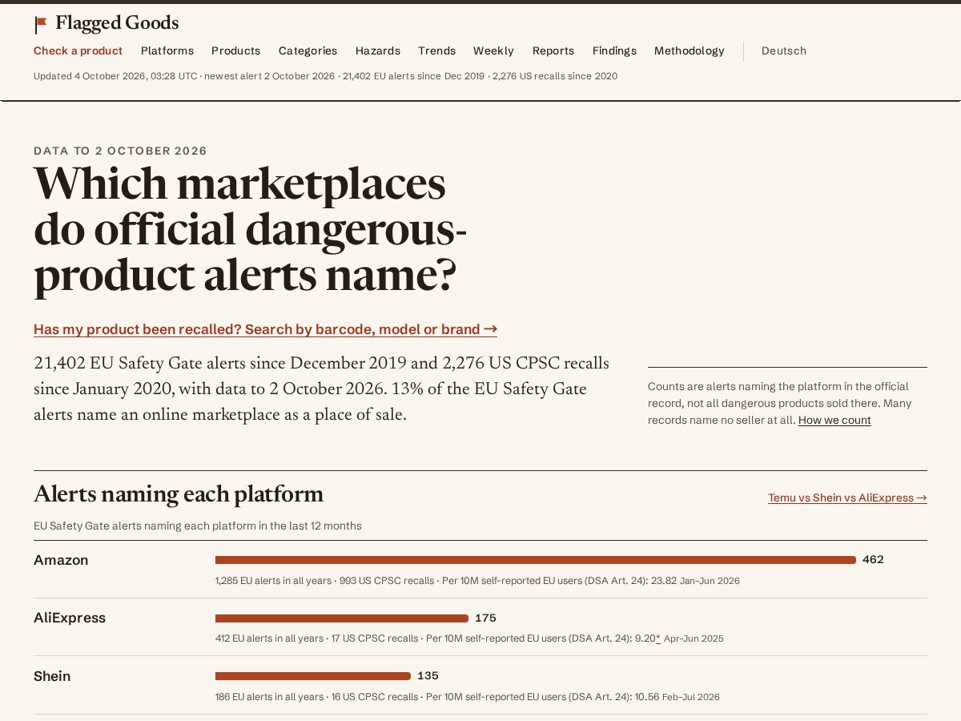Go to the Trends page
The image size is (961, 721).
tap(436, 50)
